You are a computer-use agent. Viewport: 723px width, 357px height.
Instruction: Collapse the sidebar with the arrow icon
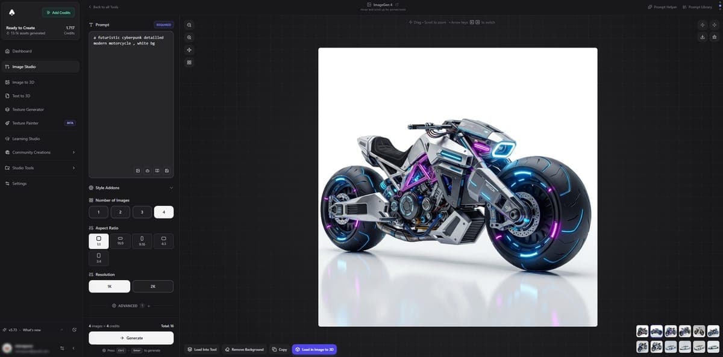pos(74,348)
